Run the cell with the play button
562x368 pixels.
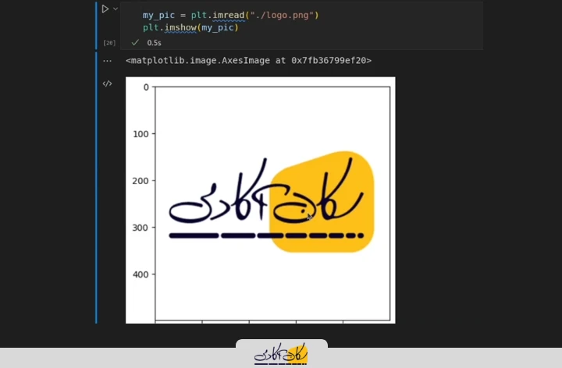(x=105, y=9)
